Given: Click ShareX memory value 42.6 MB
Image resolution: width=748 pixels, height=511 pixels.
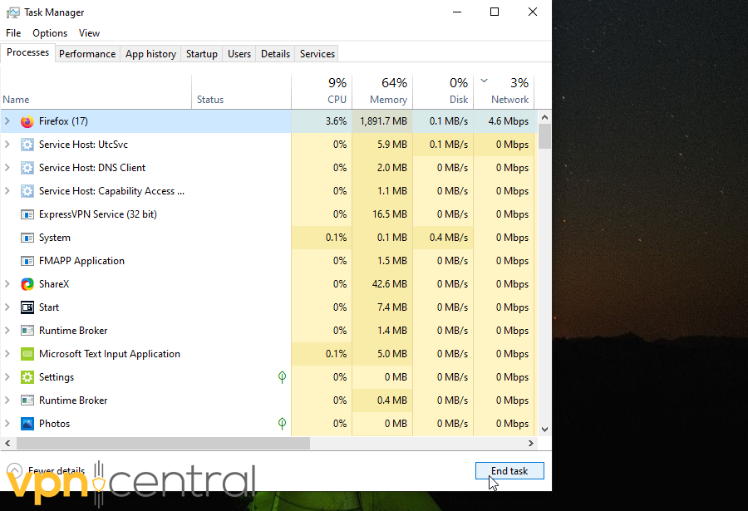Looking at the screenshot, I should (x=389, y=284).
